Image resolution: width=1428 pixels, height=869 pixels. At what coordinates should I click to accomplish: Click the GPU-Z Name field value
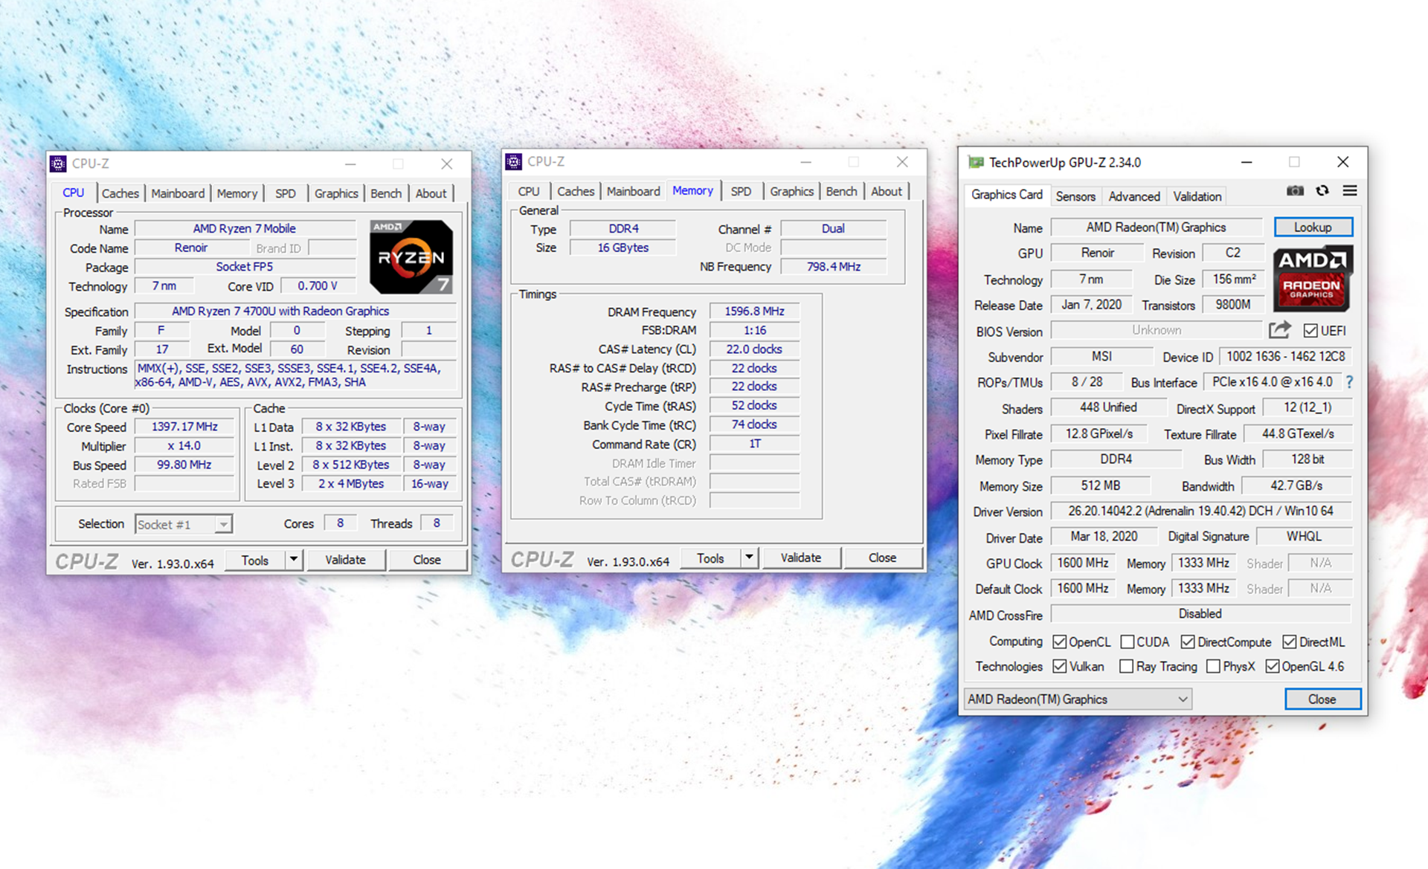coord(1157,227)
